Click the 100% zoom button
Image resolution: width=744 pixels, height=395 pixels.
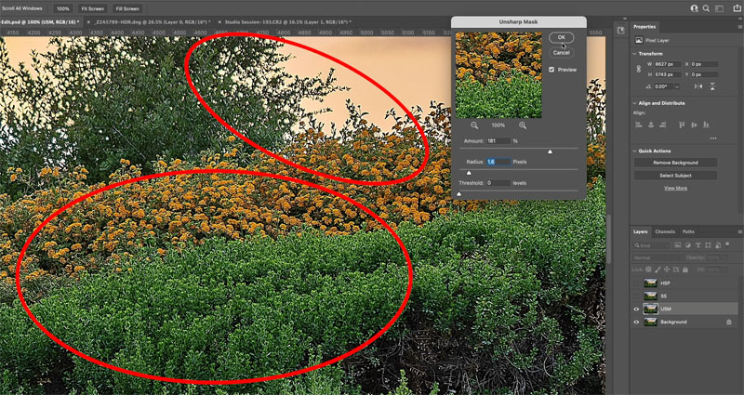[x=62, y=8]
